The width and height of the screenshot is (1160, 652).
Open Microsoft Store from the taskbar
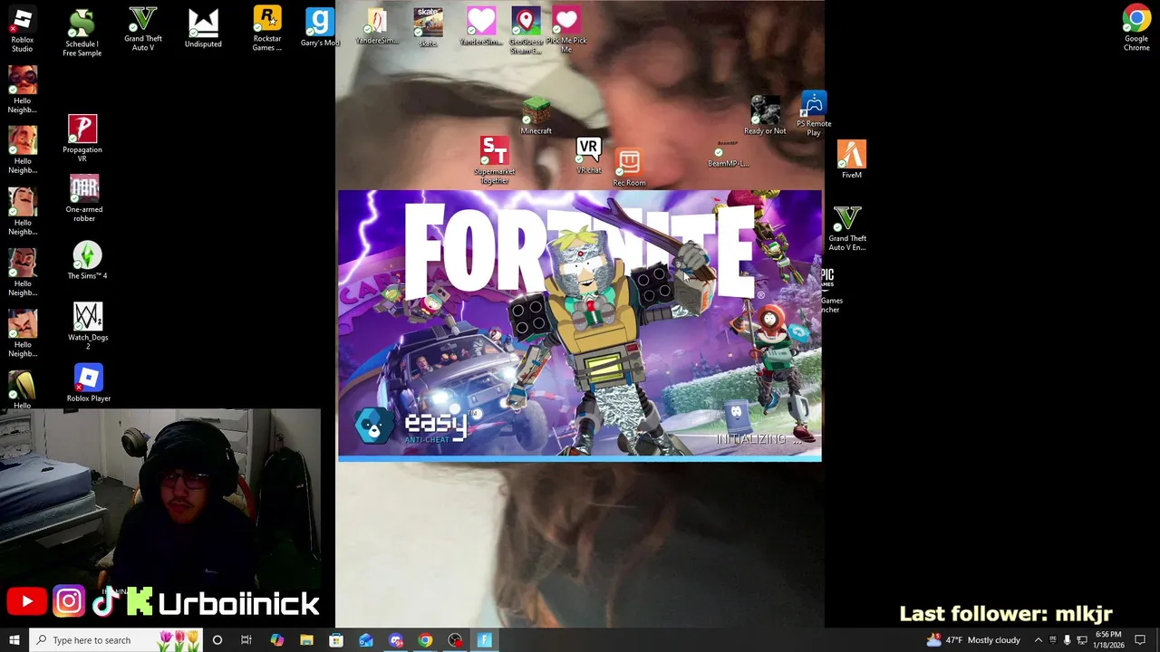point(336,640)
